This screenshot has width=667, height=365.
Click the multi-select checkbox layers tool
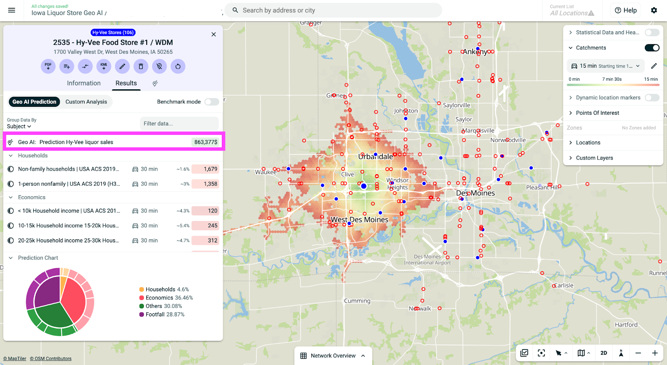pyautogui.click(x=524, y=353)
